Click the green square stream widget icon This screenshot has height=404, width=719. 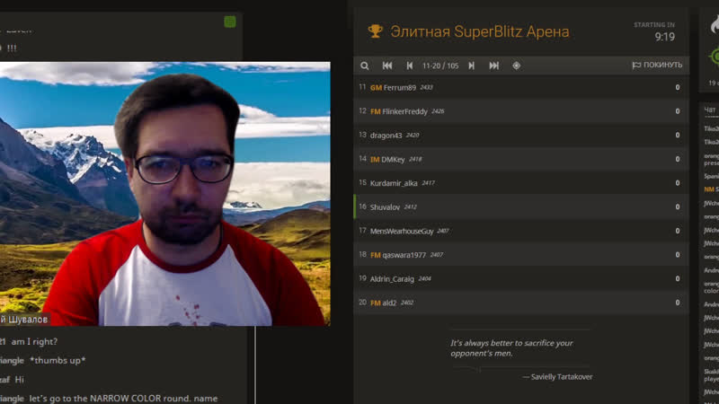click(230, 22)
